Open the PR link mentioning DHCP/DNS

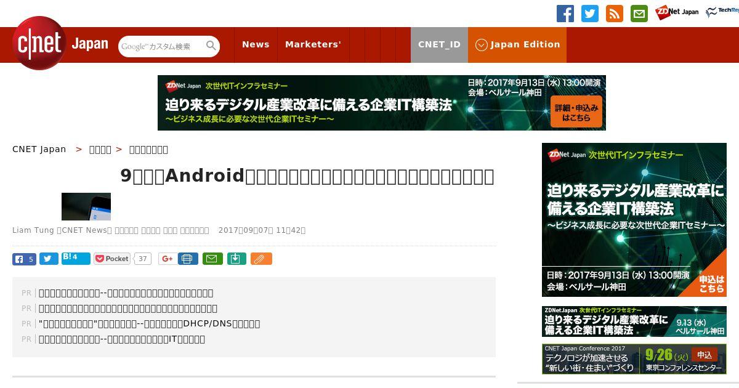pyautogui.click(x=149, y=323)
